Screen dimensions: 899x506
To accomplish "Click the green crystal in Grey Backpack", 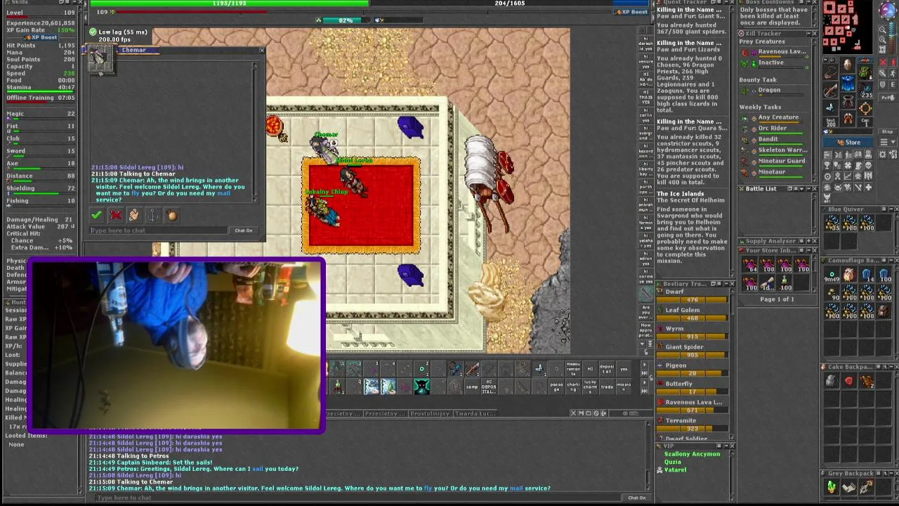I will click(x=832, y=486).
